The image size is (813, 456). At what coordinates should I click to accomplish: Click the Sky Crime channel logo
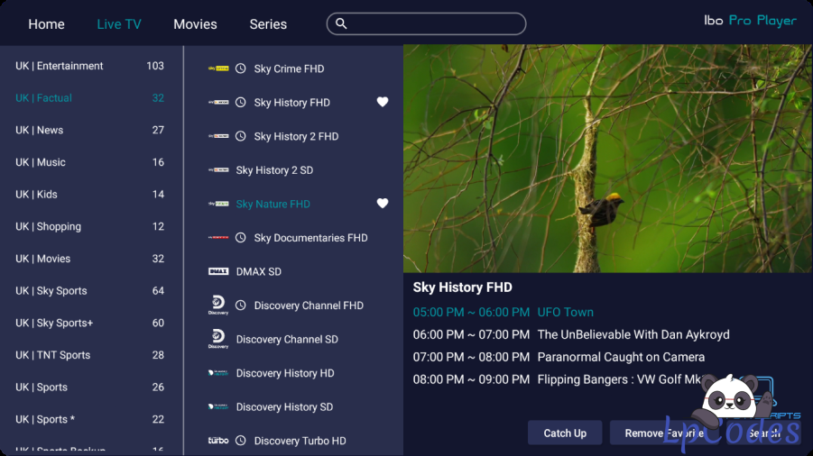click(218, 68)
